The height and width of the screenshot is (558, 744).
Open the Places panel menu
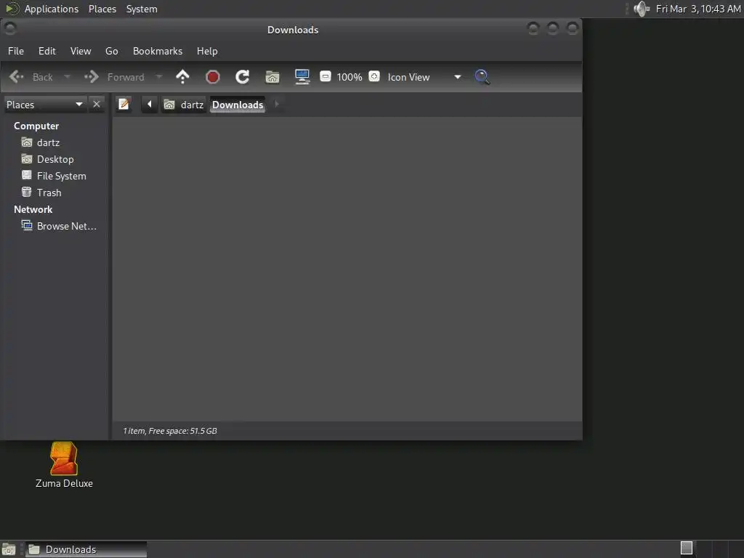pyautogui.click(x=102, y=9)
